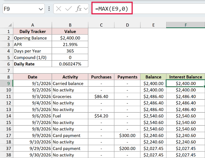
Task: Click the 21.99% cell
Action: coord(70,44)
